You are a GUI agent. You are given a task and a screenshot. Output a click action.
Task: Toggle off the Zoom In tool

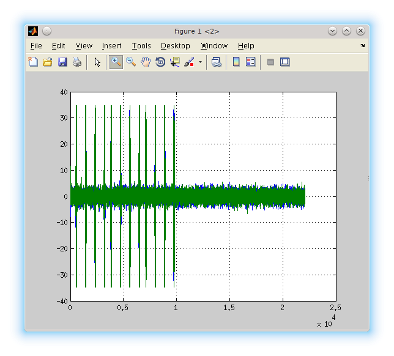116,62
